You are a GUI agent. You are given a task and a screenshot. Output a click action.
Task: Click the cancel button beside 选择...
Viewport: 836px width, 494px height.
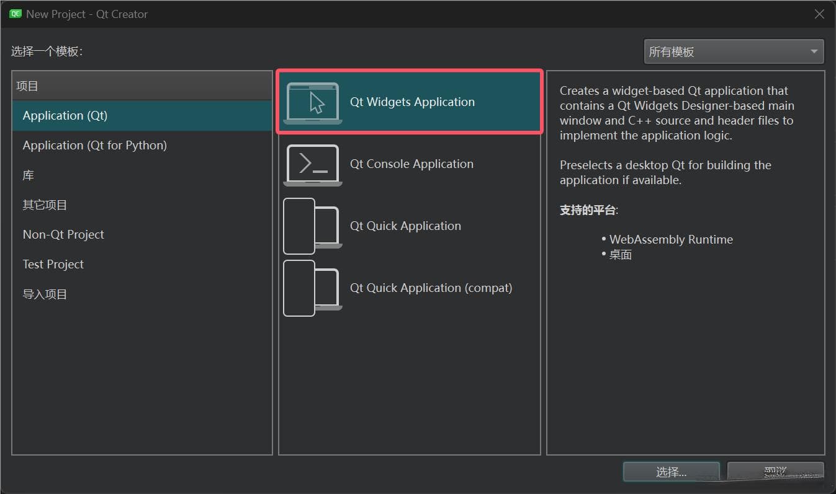point(775,472)
